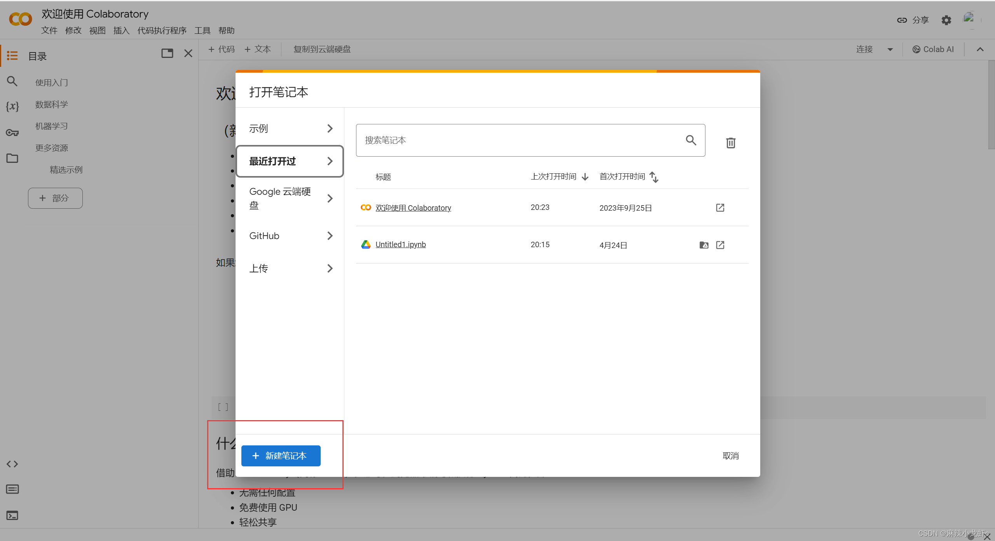Click 新建笔记本 button

[x=281, y=456]
